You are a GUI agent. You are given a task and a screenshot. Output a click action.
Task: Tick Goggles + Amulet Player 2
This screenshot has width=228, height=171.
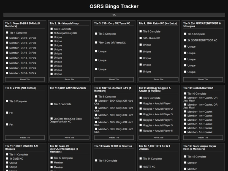141,109
